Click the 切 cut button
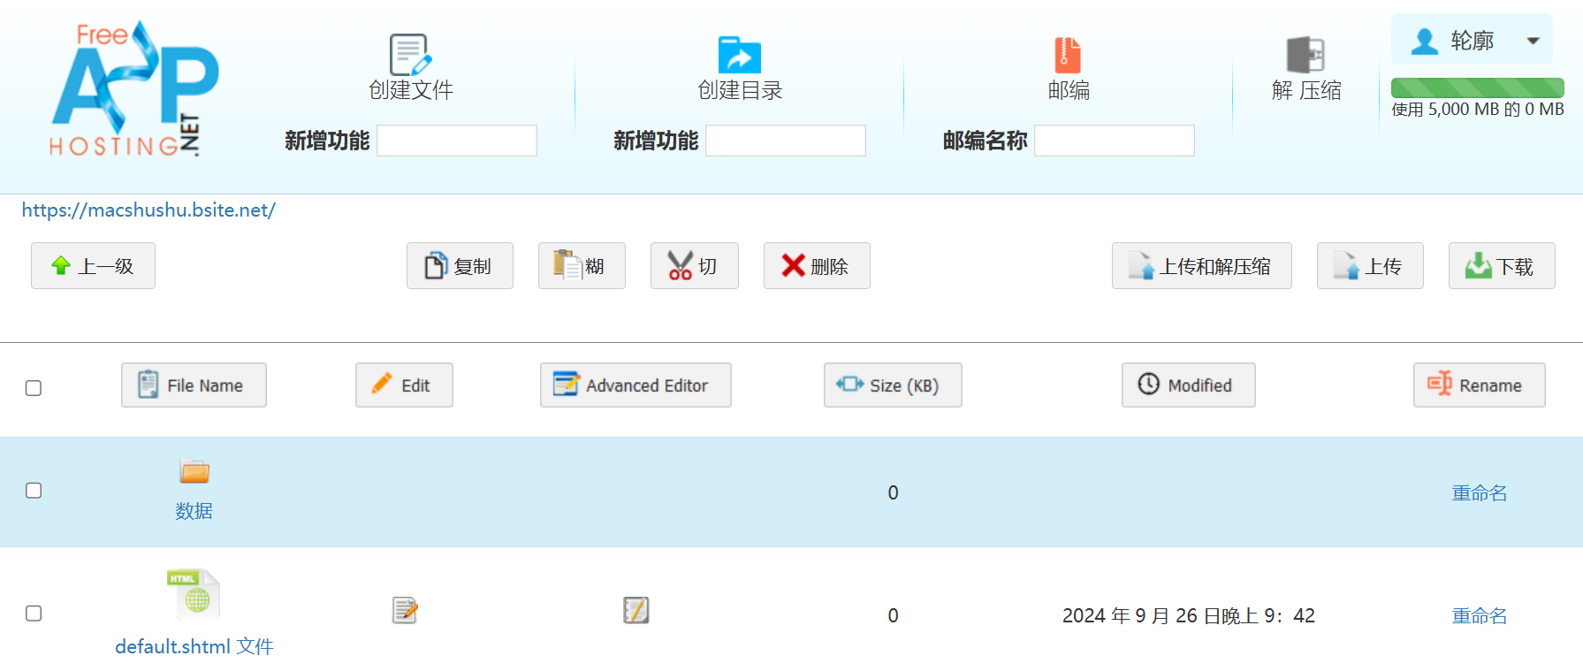1583x671 pixels. [x=695, y=266]
